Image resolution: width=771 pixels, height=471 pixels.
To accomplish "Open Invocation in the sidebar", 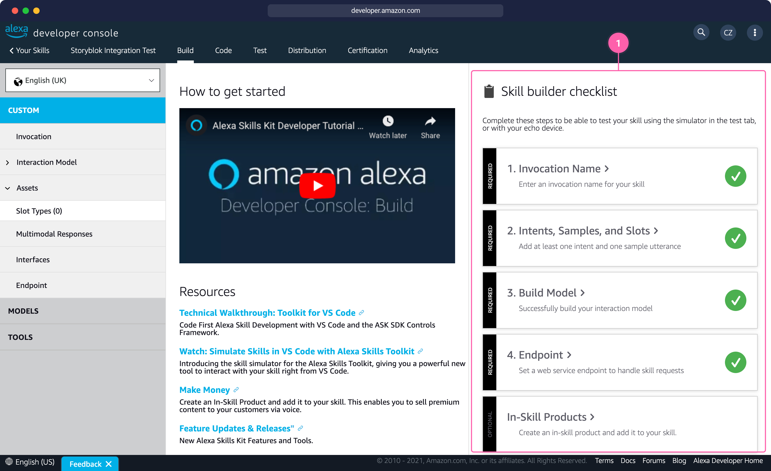I will (83, 136).
